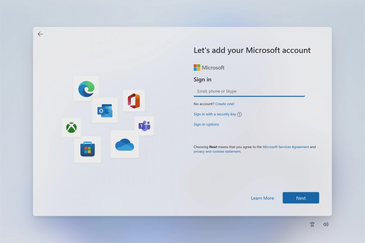Click the back arrow at top left

coord(40,34)
